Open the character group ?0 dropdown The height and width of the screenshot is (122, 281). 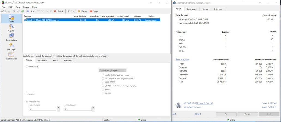113,70
